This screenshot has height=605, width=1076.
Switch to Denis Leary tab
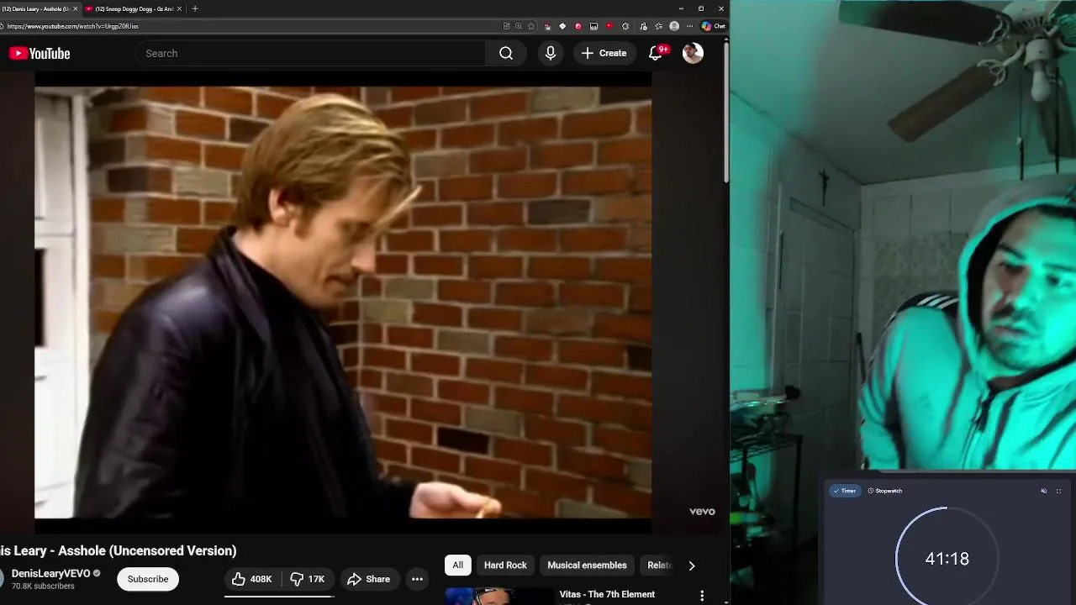(40, 8)
